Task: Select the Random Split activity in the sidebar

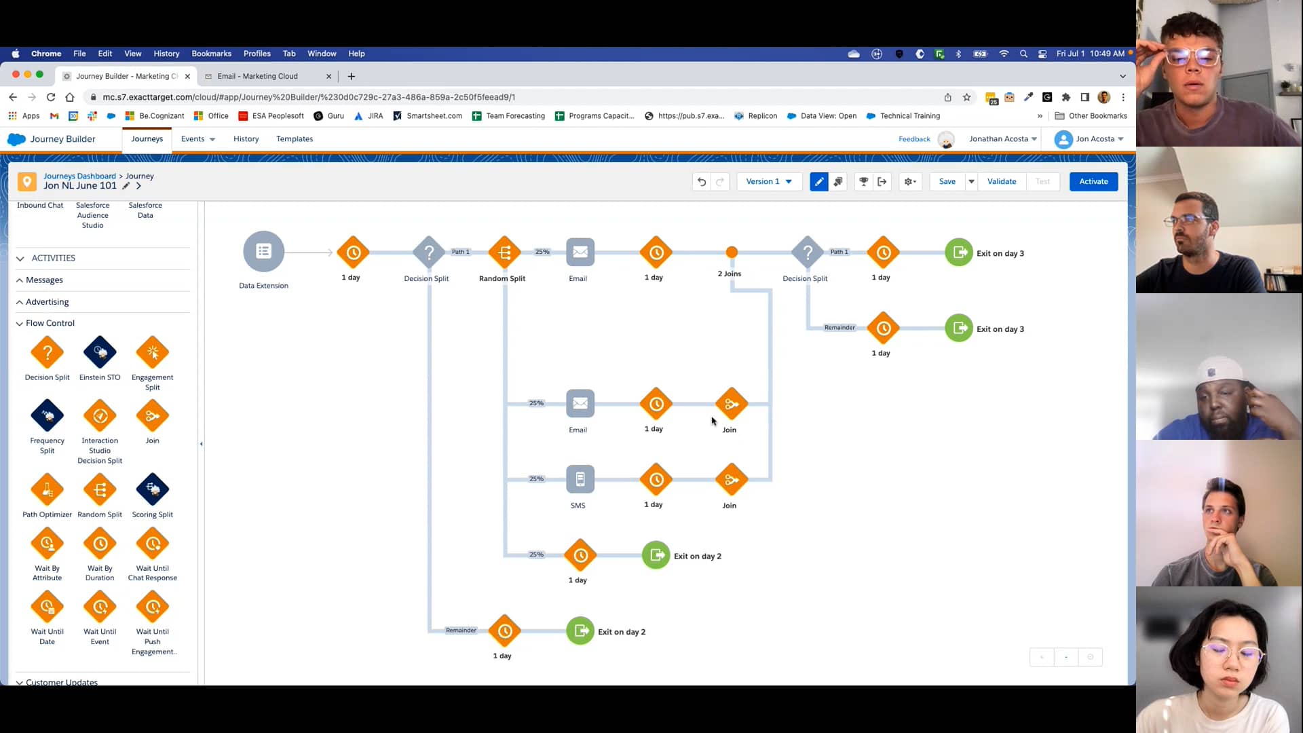Action: (x=100, y=489)
